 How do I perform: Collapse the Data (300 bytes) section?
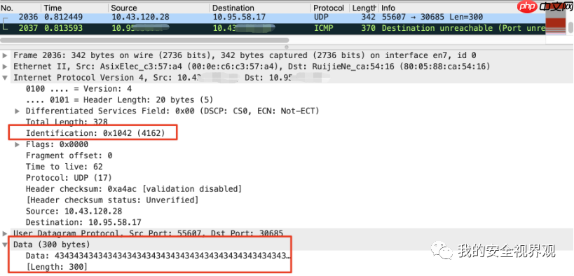[5, 244]
